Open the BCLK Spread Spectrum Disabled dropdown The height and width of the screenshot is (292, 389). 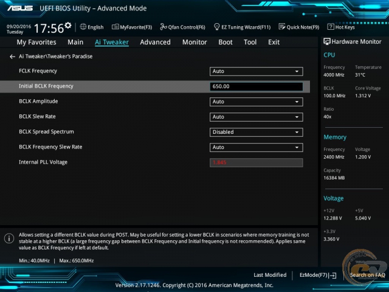tap(256, 132)
